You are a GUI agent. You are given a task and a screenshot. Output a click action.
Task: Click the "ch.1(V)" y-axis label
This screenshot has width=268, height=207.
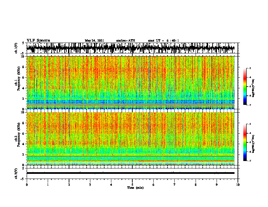(x=16, y=48)
